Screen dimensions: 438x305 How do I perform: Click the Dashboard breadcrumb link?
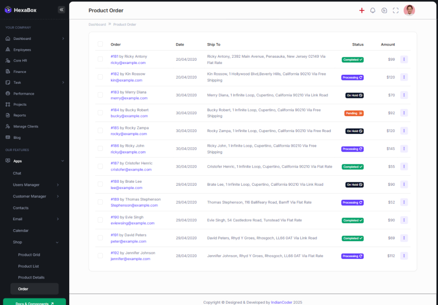click(97, 25)
